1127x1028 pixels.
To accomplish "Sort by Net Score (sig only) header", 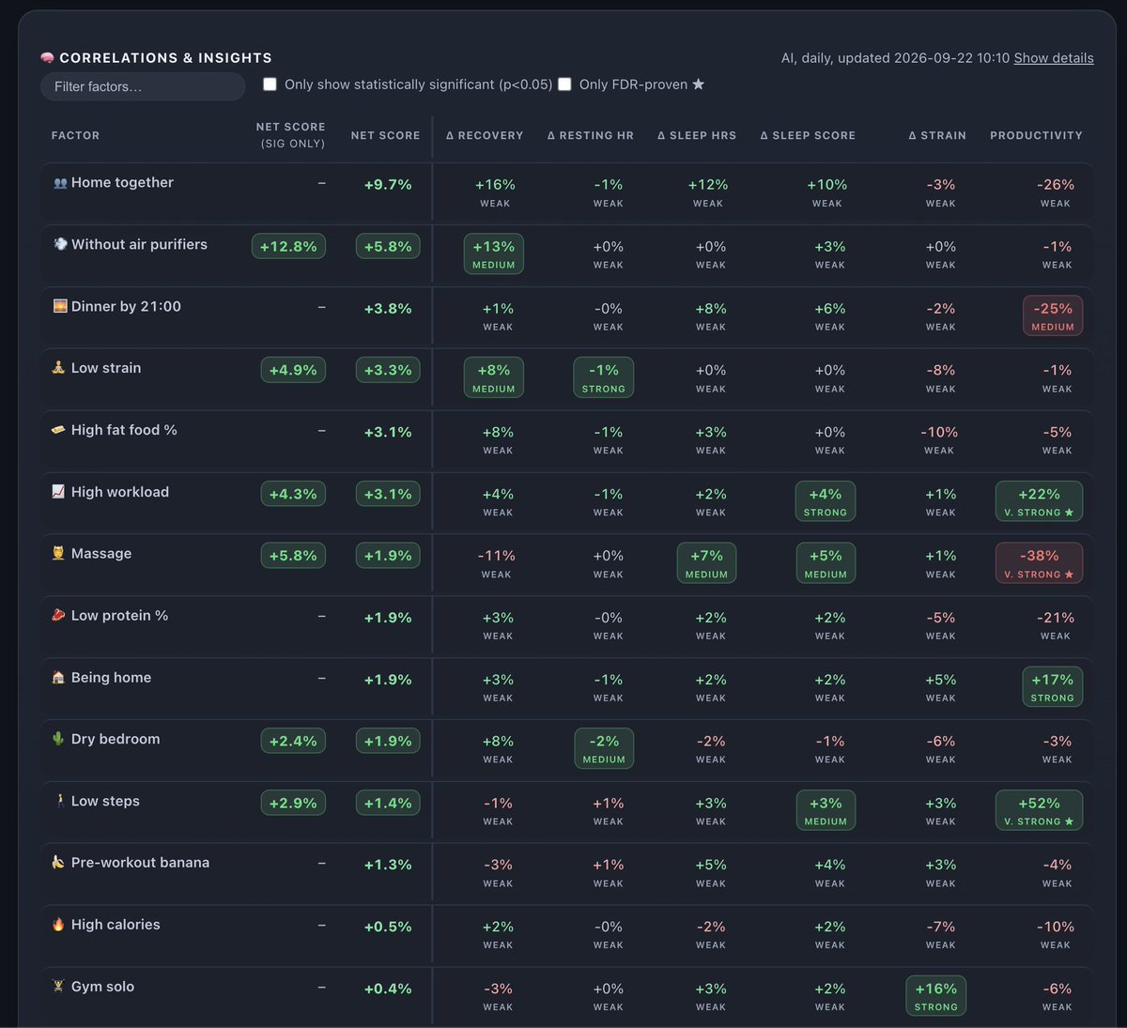I will [291, 135].
